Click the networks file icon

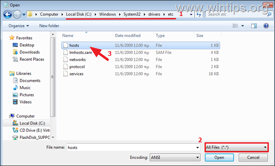[x=65, y=59]
